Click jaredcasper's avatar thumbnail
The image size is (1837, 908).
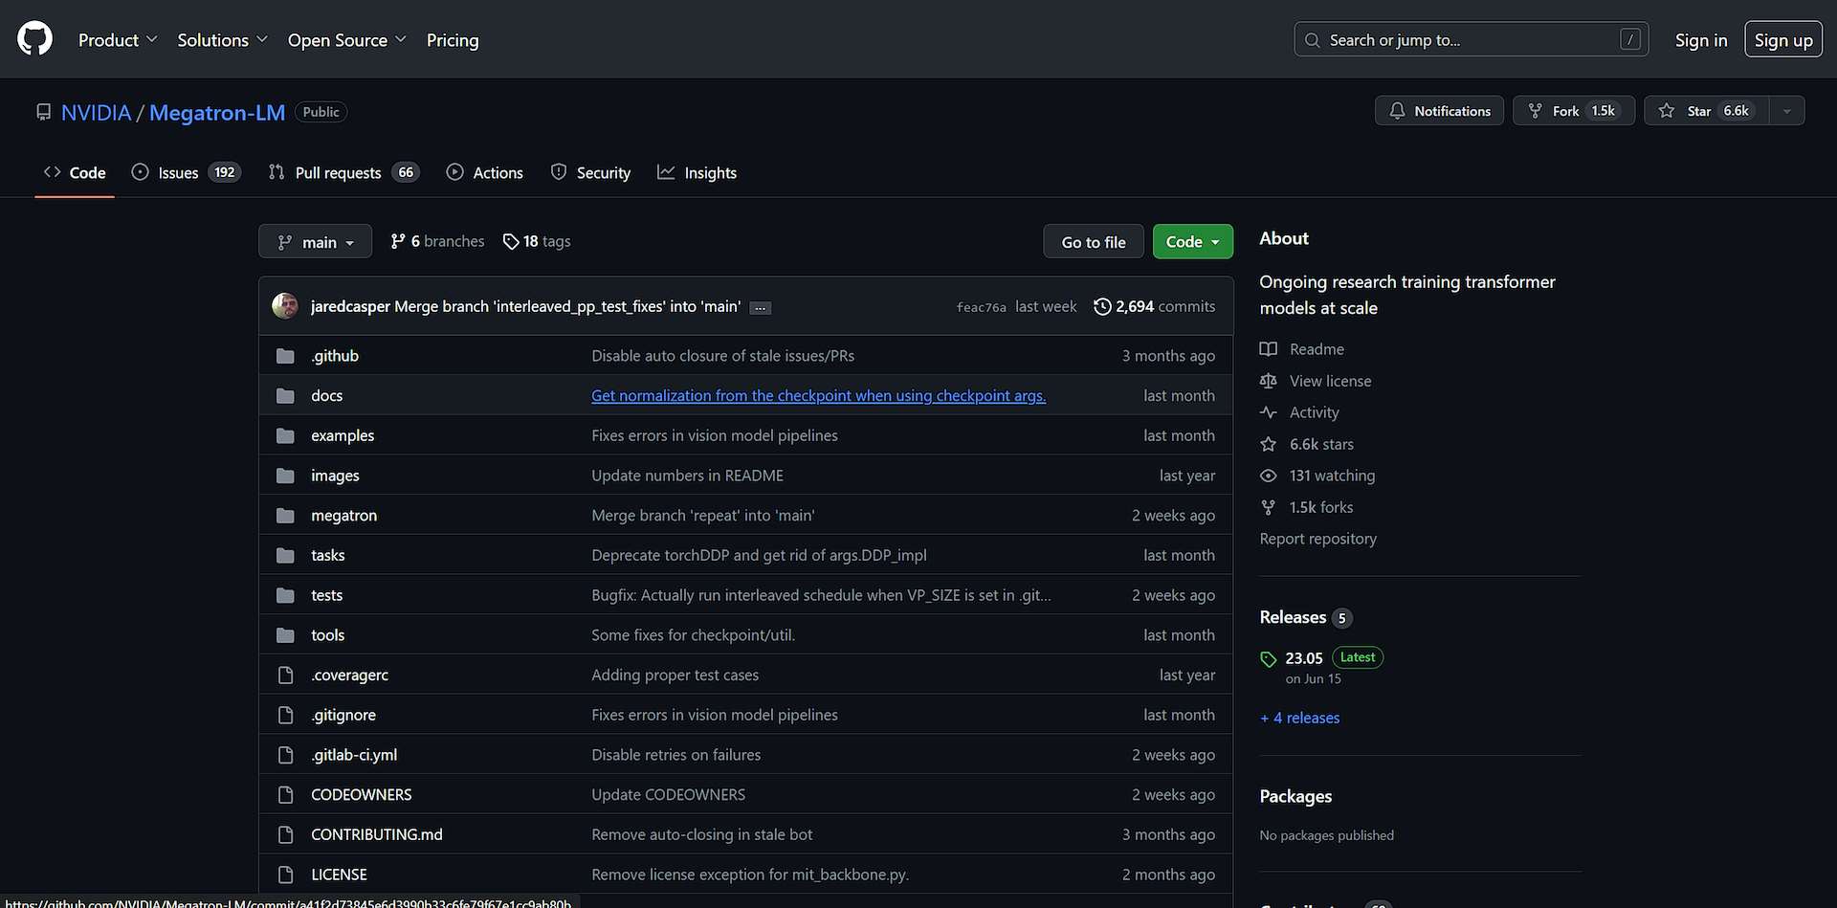(x=285, y=306)
